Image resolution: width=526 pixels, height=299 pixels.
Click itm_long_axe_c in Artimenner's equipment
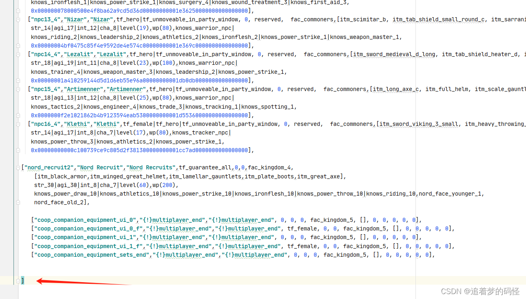click(x=396, y=89)
